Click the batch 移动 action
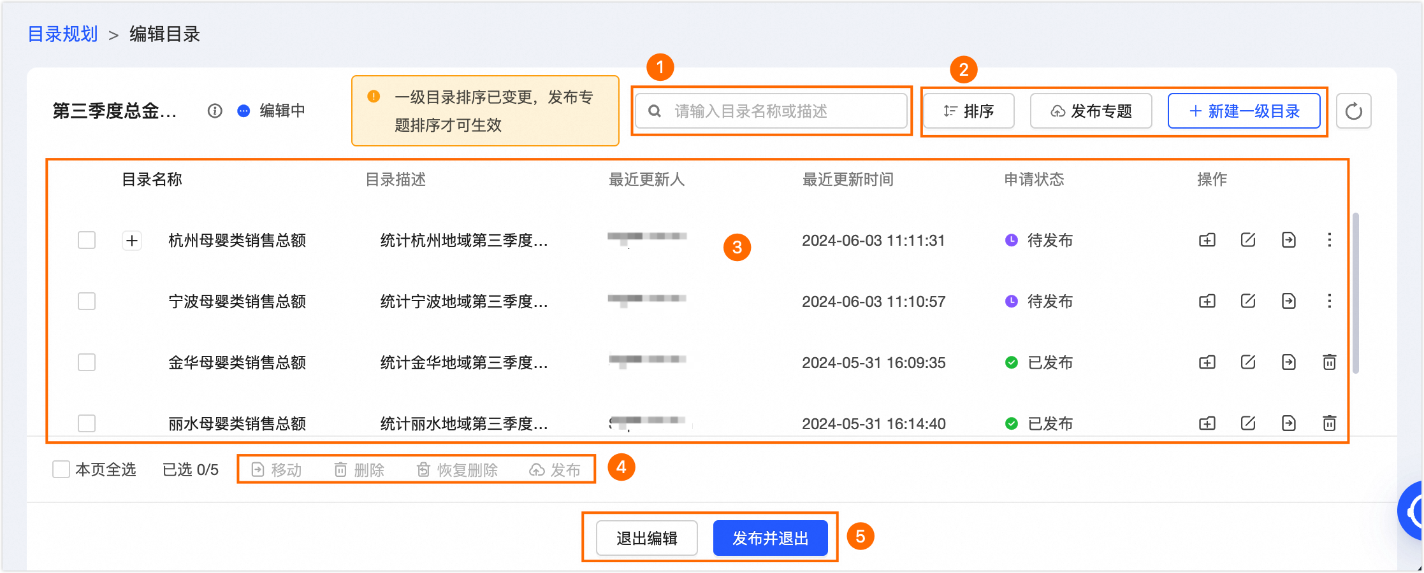This screenshot has height=573, width=1424. pos(277,470)
